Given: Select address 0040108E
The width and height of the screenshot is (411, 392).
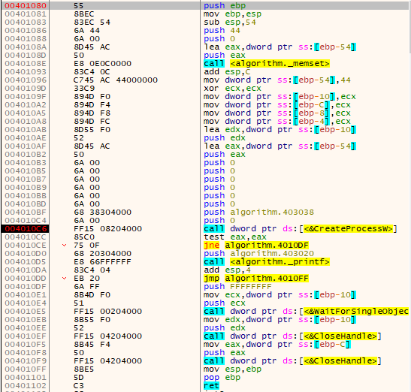Looking at the screenshot, I should coord(26,63).
